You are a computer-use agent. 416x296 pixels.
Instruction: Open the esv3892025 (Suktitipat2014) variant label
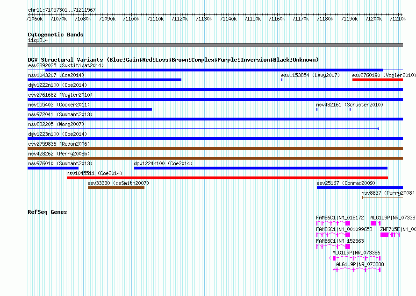click(66, 65)
